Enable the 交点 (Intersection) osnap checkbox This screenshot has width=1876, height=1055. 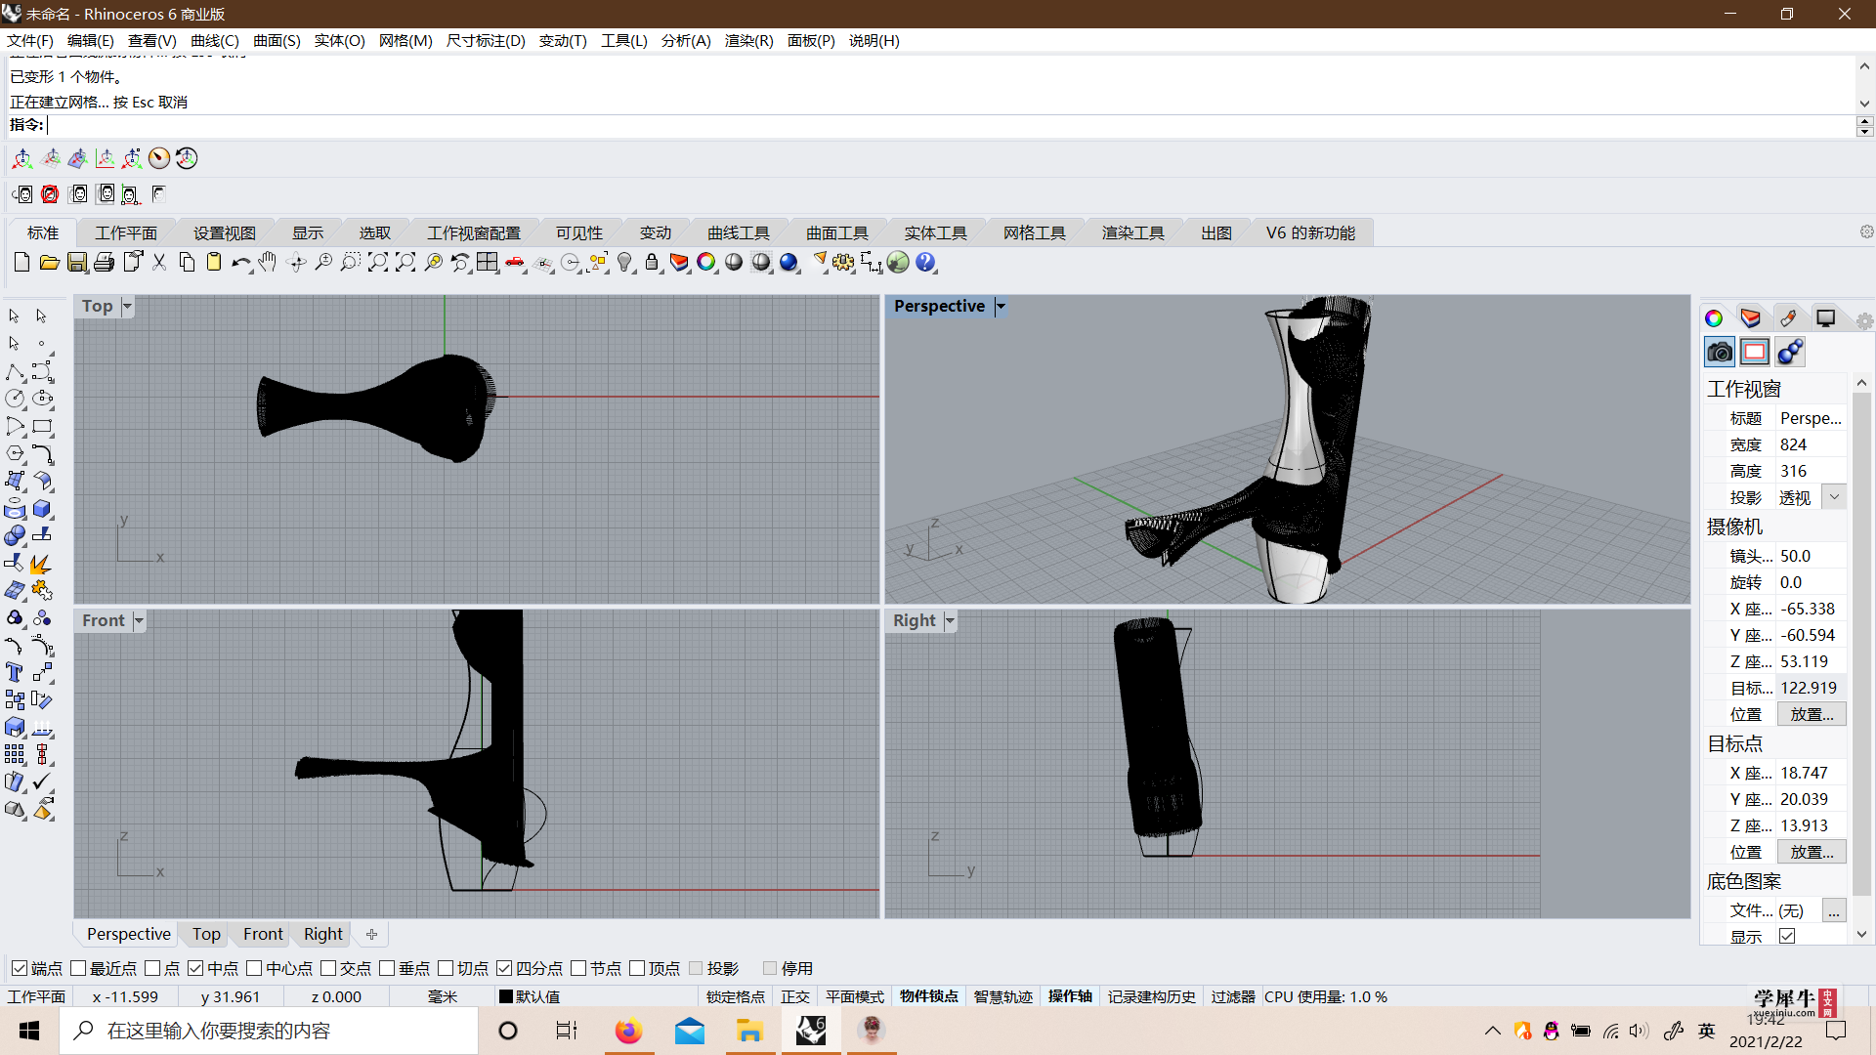coord(328,968)
